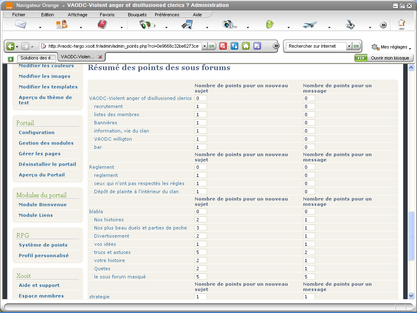Click the grey forward arrow button
417x313 pixels.
click(25, 46)
